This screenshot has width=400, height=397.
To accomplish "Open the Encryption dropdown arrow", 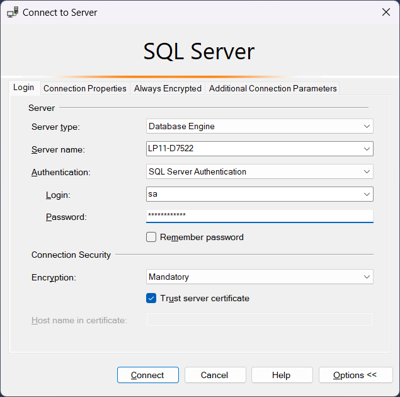I will pyautogui.click(x=367, y=277).
